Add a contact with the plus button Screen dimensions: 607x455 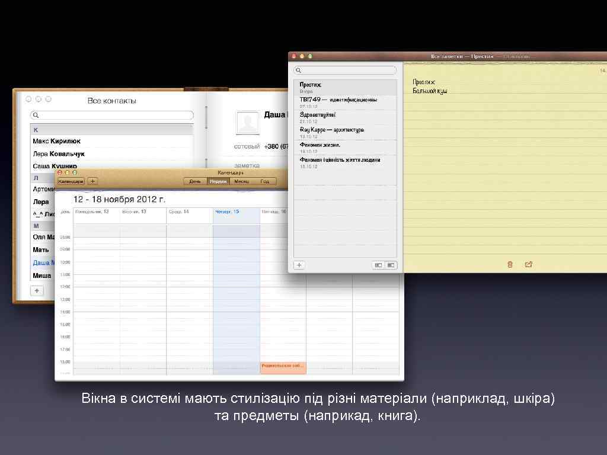coord(37,290)
